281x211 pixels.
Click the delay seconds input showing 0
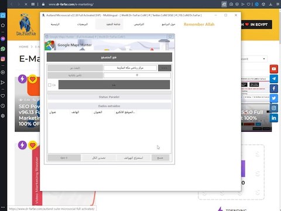click(137, 75)
